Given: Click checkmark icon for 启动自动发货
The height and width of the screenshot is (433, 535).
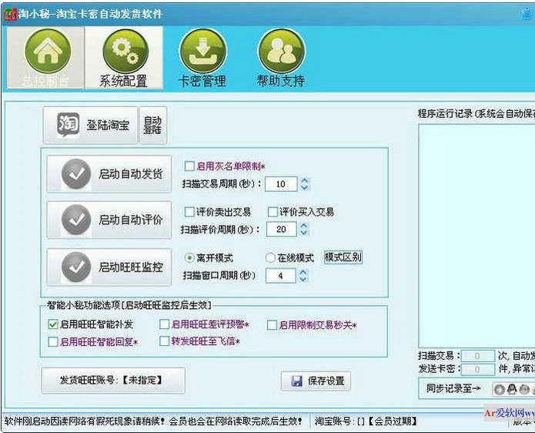Looking at the screenshot, I should [x=76, y=174].
